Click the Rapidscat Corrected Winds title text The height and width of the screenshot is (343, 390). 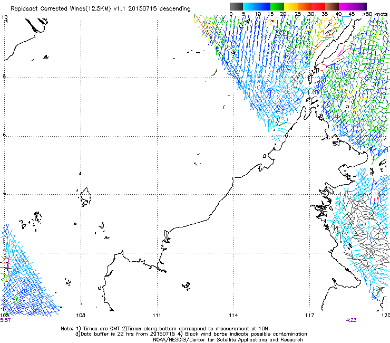[101, 9]
